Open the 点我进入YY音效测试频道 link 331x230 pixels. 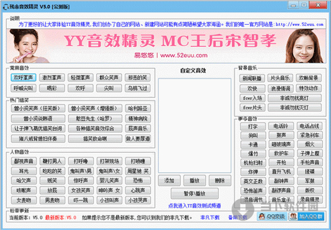[x=194, y=206]
